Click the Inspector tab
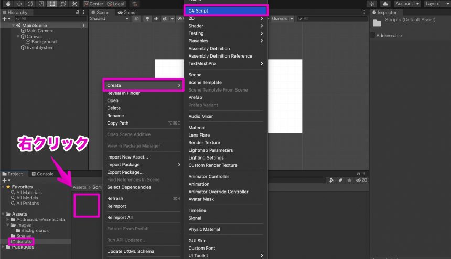The height and width of the screenshot is (259, 451). tap(384, 13)
